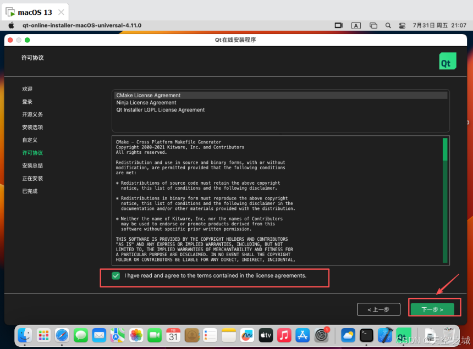Click the 'I have read and agree' label
Screen dimensions: 473x349
coord(216,275)
